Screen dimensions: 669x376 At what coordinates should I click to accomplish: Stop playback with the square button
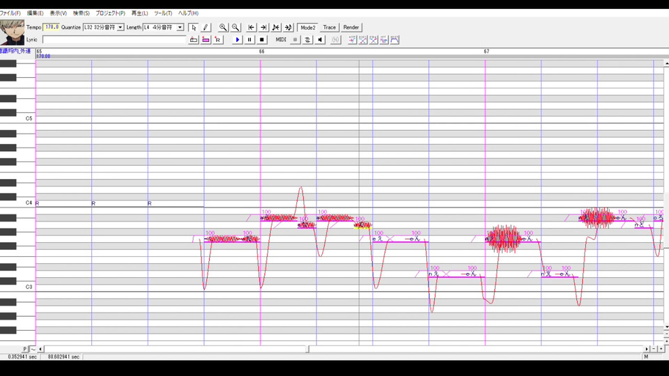pyautogui.click(x=262, y=40)
